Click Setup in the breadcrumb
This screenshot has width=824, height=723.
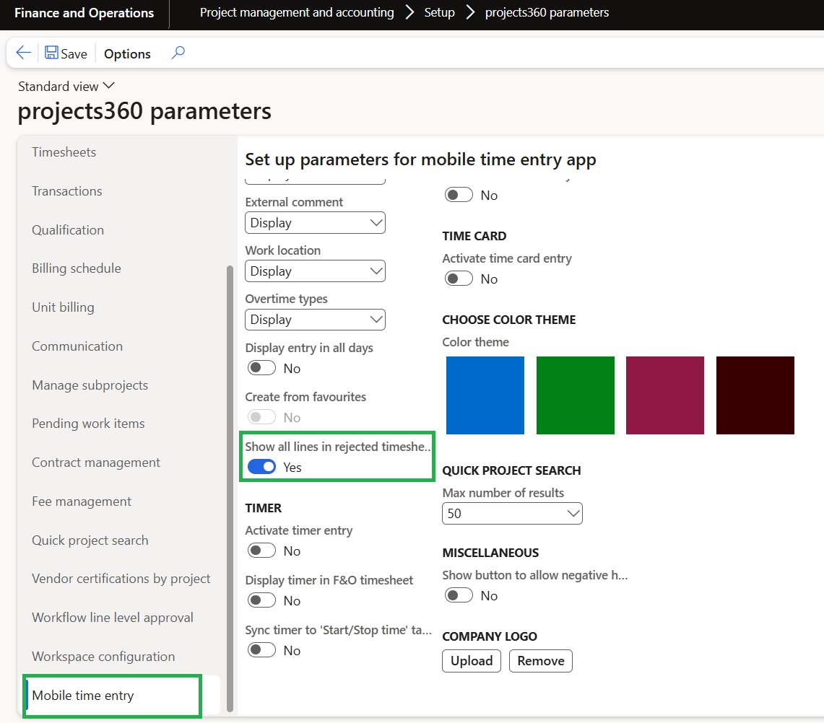[x=439, y=12]
